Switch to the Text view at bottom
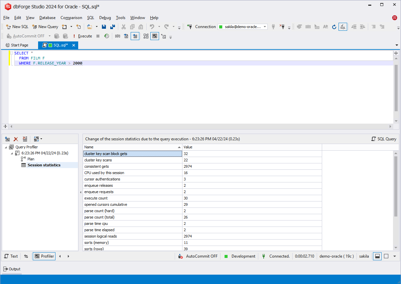Viewport: 401px width, 284px height. pyautogui.click(x=11, y=256)
